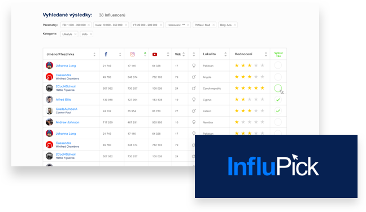Image resolution: width=366 pixels, height=212 pixels.
Task: Click the gender icon in the Angola row
Action: click(194, 77)
